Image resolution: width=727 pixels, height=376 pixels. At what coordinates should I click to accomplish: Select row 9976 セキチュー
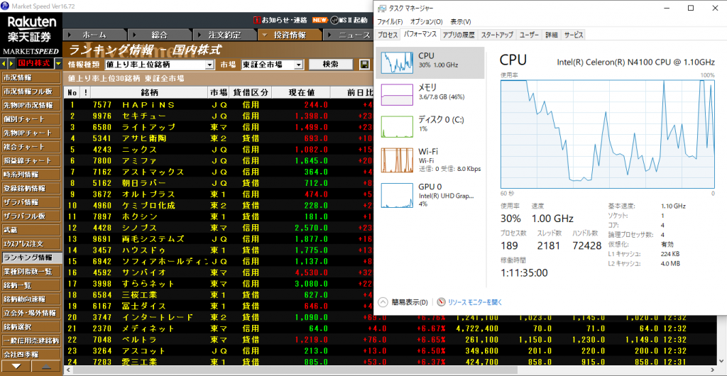[x=218, y=116]
